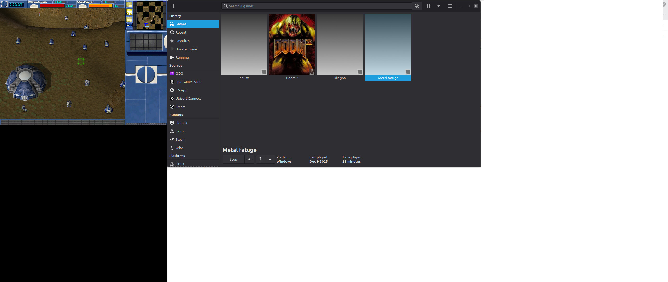Viewport: 668px width, 282px height.
Task: Open view options dropdown arrow
Action: pyautogui.click(x=439, y=6)
